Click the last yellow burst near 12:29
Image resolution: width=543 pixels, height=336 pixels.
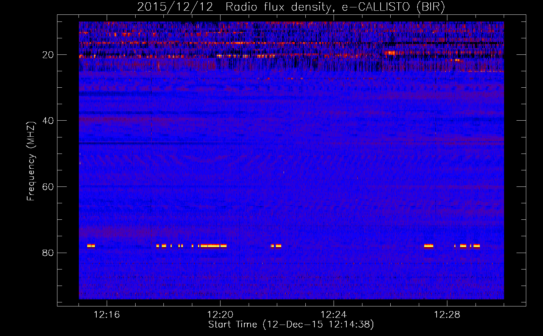pyautogui.click(x=477, y=246)
